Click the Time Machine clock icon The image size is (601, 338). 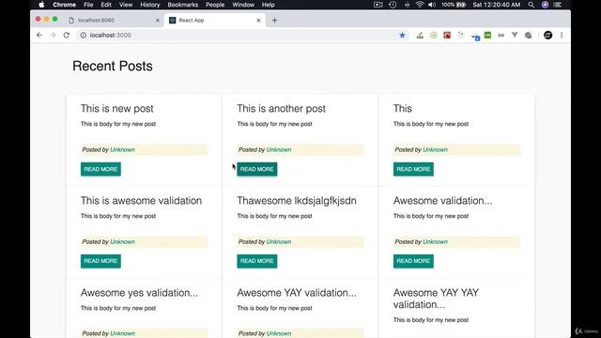tap(393, 5)
